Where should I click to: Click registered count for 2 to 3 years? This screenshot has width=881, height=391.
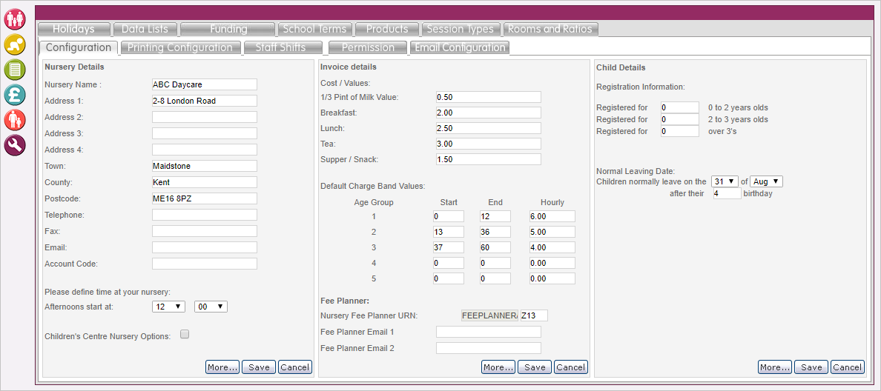[x=679, y=119]
